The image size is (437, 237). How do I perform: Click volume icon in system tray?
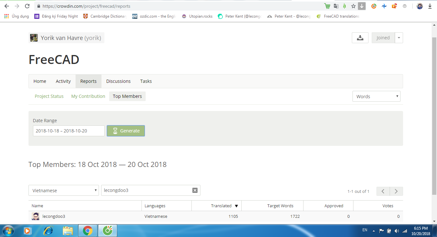[x=397, y=231]
